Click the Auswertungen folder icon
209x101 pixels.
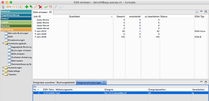click(6, 68)
